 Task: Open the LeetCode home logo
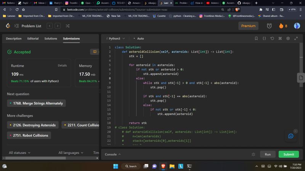pos(8,26)
